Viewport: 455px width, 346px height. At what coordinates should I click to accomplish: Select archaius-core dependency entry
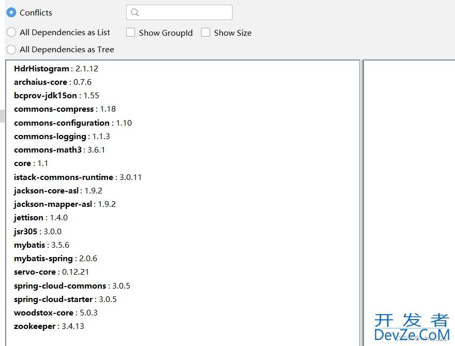pos(52,82)
